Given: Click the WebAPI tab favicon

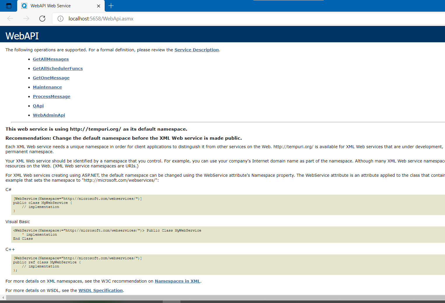Looking at the screenshot, I should [x=24, y=6].
